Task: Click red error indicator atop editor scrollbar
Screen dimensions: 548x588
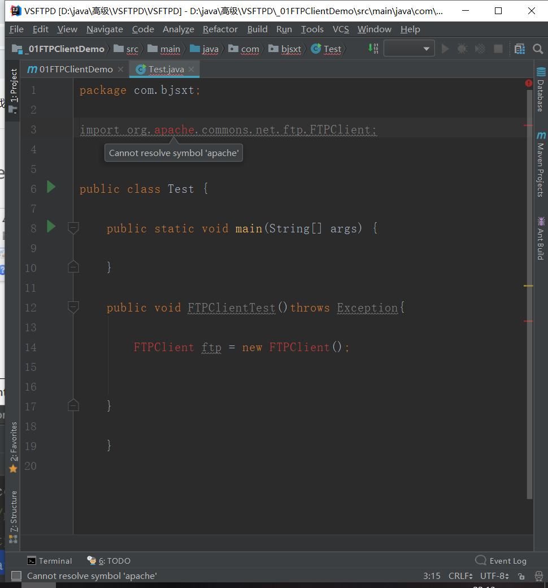Action: [528, 83]
